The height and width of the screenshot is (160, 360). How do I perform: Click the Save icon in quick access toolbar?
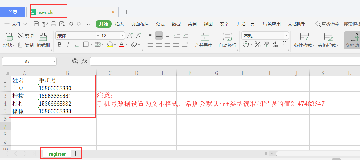(36, 24)
